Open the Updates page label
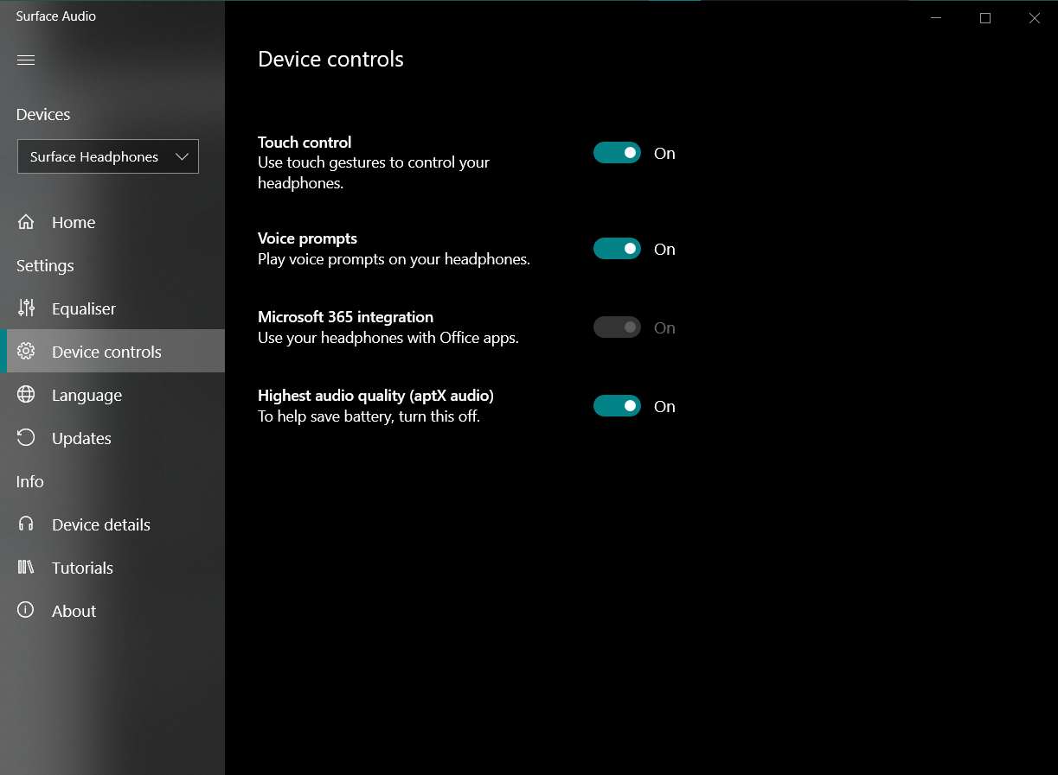 click(x=81, y=439)
